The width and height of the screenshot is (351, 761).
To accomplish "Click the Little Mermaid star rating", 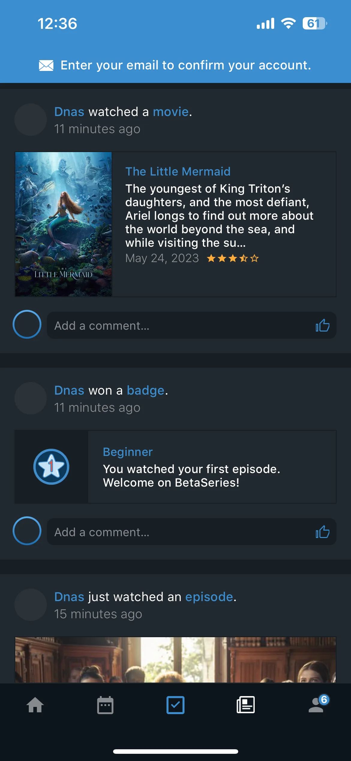I will [x=233, y=258].
